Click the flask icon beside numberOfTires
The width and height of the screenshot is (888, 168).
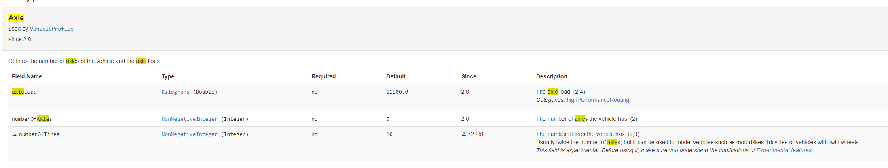(x=14, y=134)
